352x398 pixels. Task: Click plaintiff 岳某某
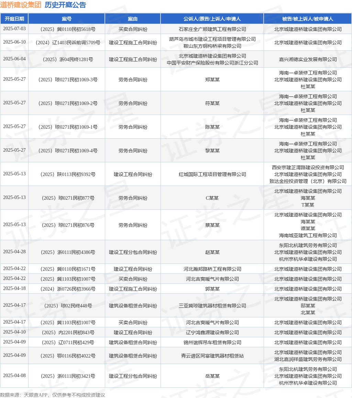coord(212,376)
